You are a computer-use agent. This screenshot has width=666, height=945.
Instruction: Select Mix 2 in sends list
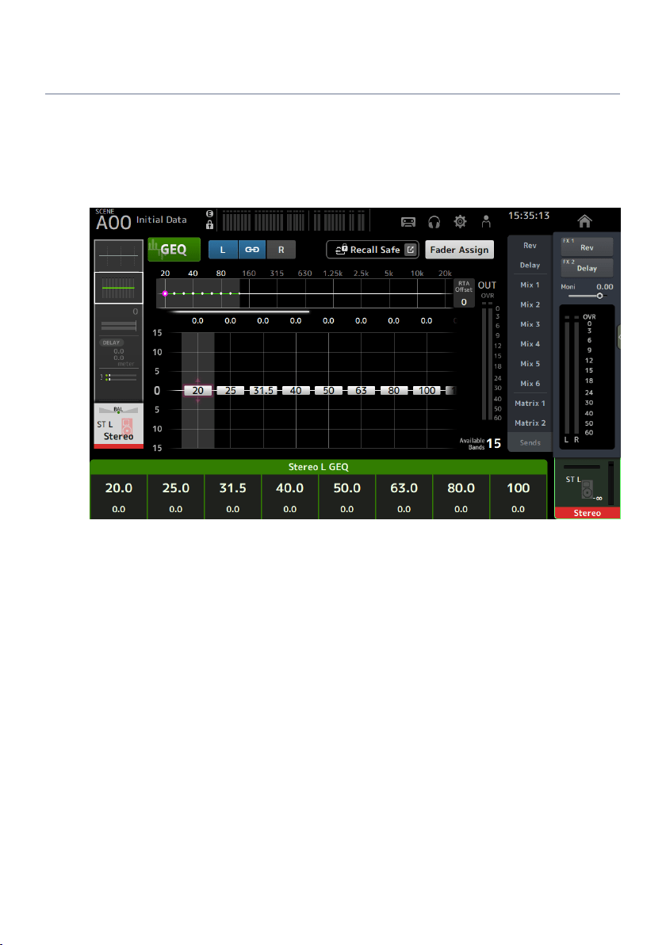click(530, 304)
